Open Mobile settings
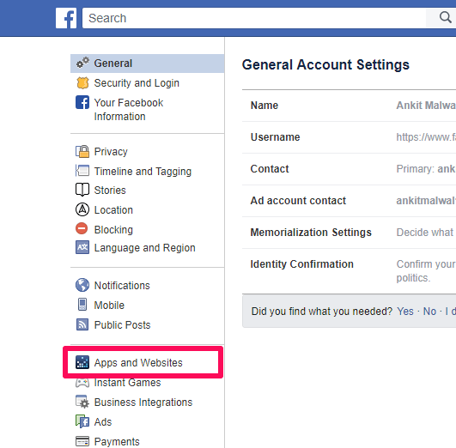The image size is (456, 448). 109,306
